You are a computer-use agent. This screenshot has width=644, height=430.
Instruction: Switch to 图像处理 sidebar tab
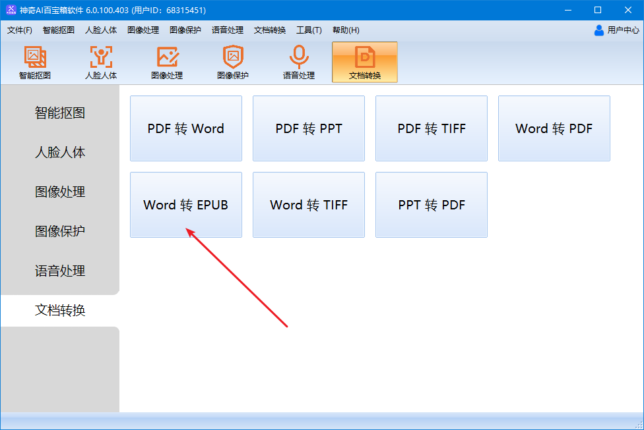[x=60, y=192]
